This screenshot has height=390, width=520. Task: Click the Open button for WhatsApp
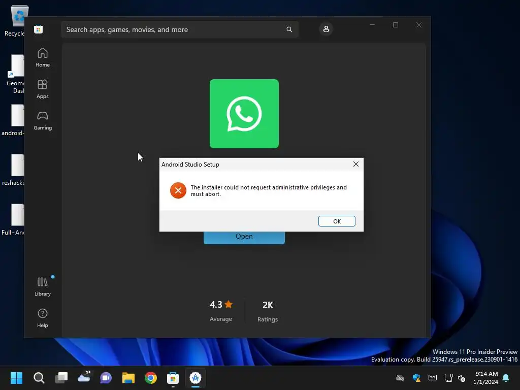click(x=244, y=237)
